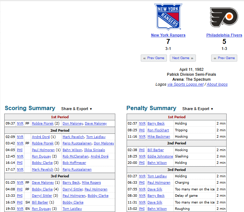Open Mike Backman penalty link
The image size is (244, 212).
158,137
